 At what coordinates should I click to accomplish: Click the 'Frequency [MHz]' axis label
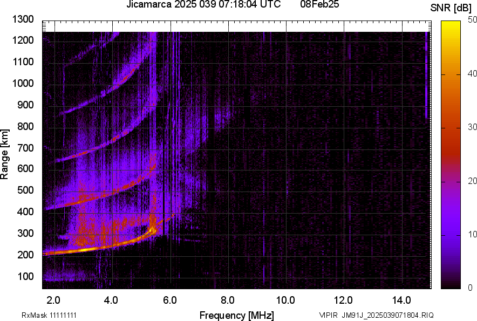point(237,315)
